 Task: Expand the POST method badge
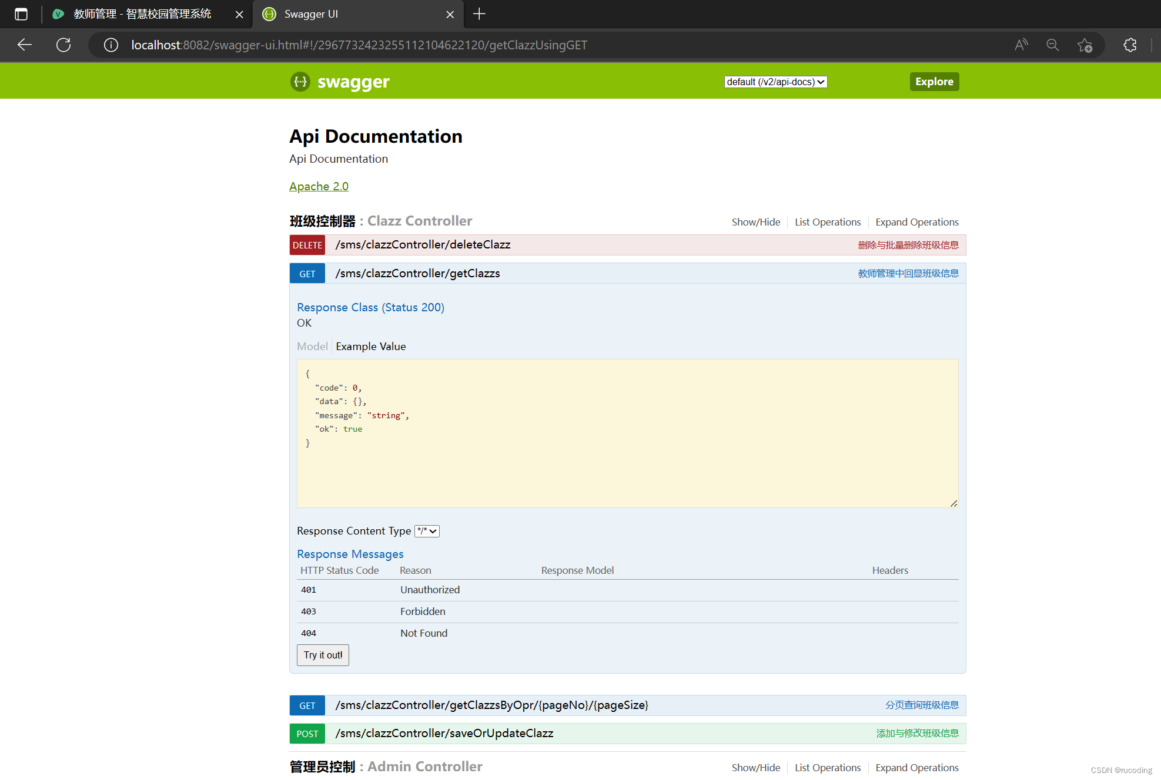[307, 734]
